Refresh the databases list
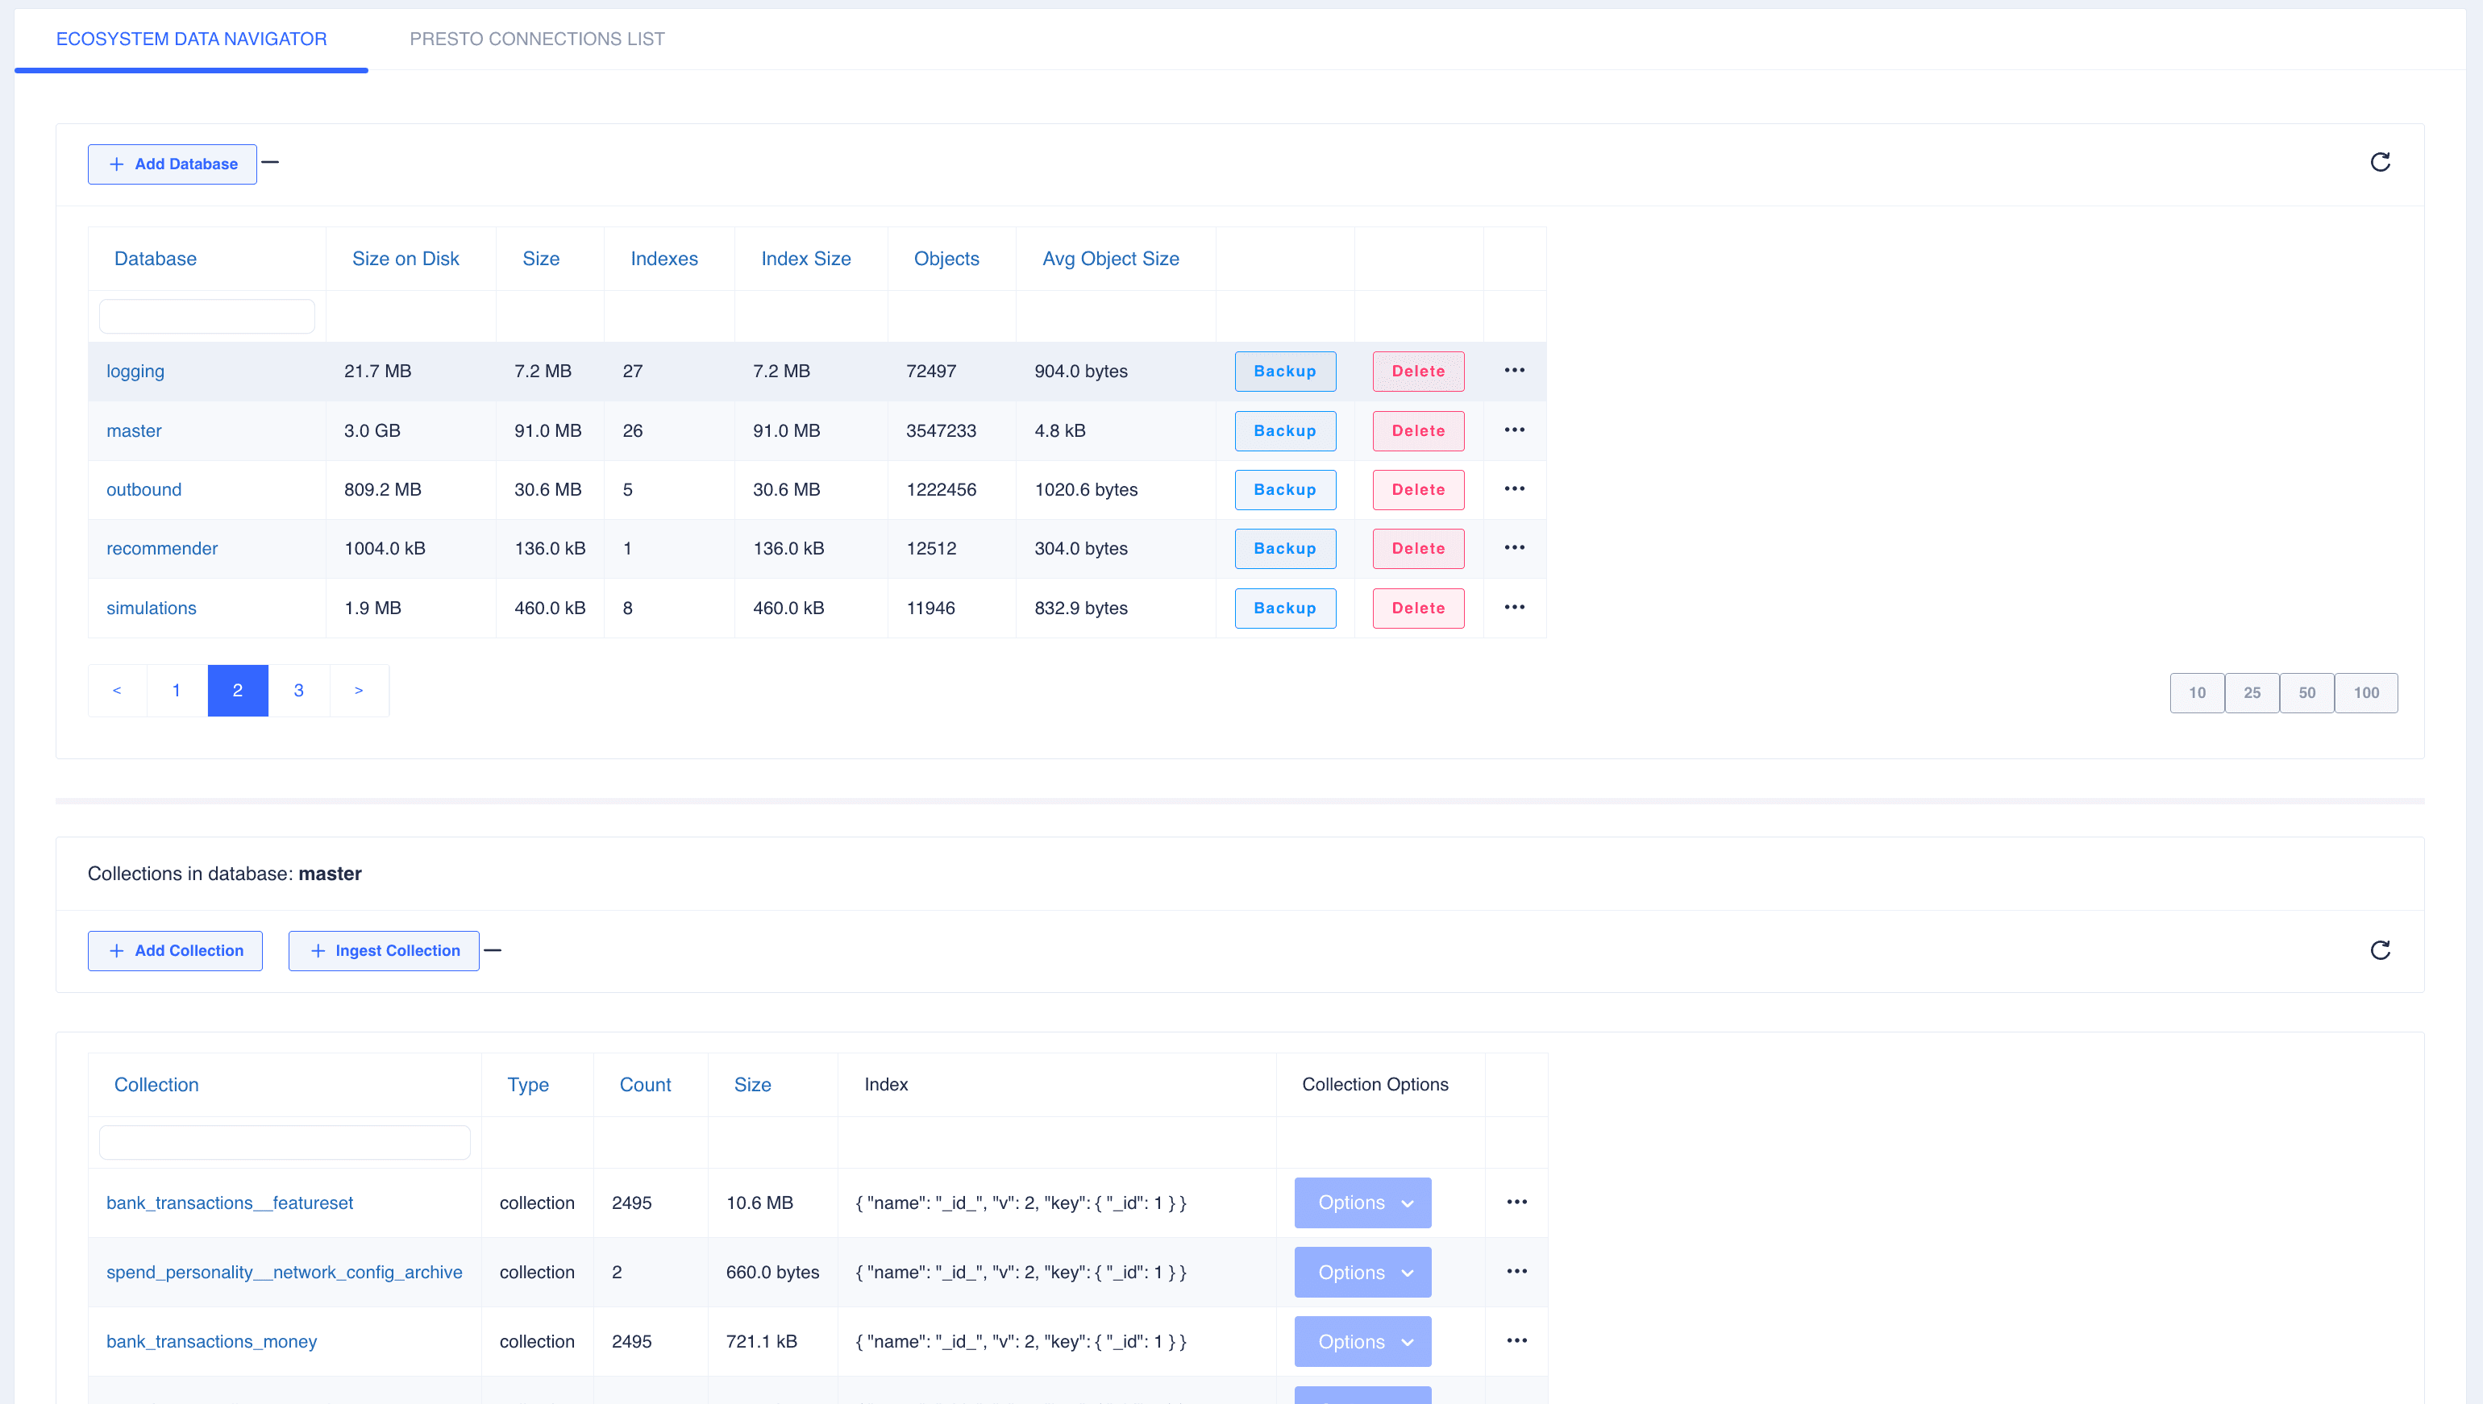 point(2379,162)
